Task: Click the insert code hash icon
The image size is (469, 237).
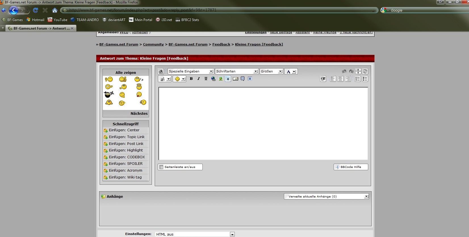Action: tap(250, 79)
